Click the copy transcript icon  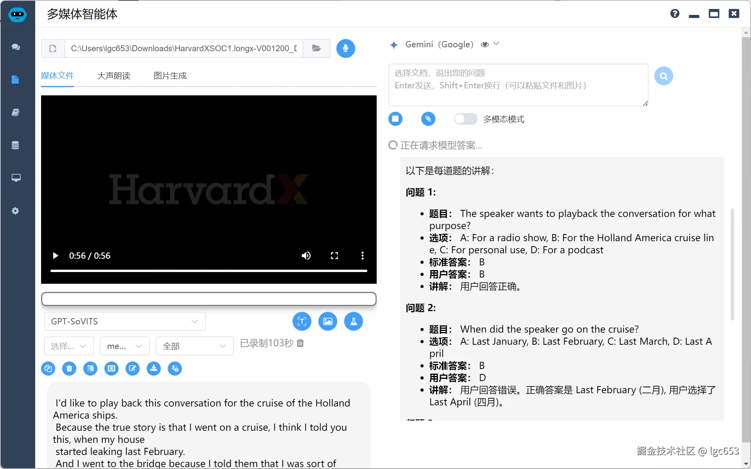click(x=48, y=369)
